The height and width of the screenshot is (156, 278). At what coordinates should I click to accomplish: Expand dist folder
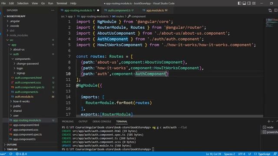pos(12,30)
